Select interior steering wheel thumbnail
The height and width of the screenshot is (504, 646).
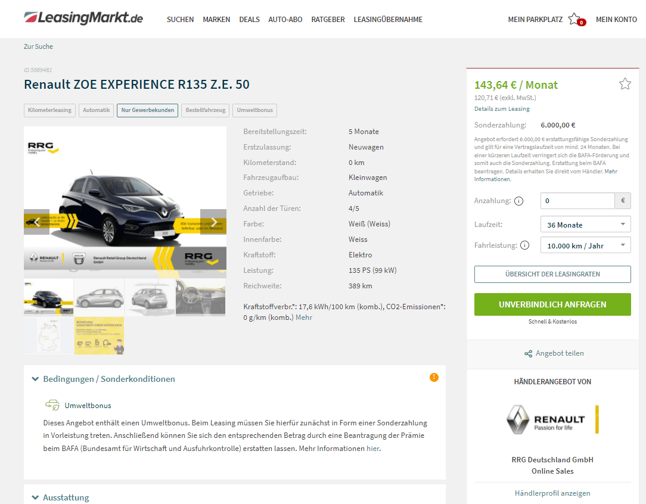point(201,298)
